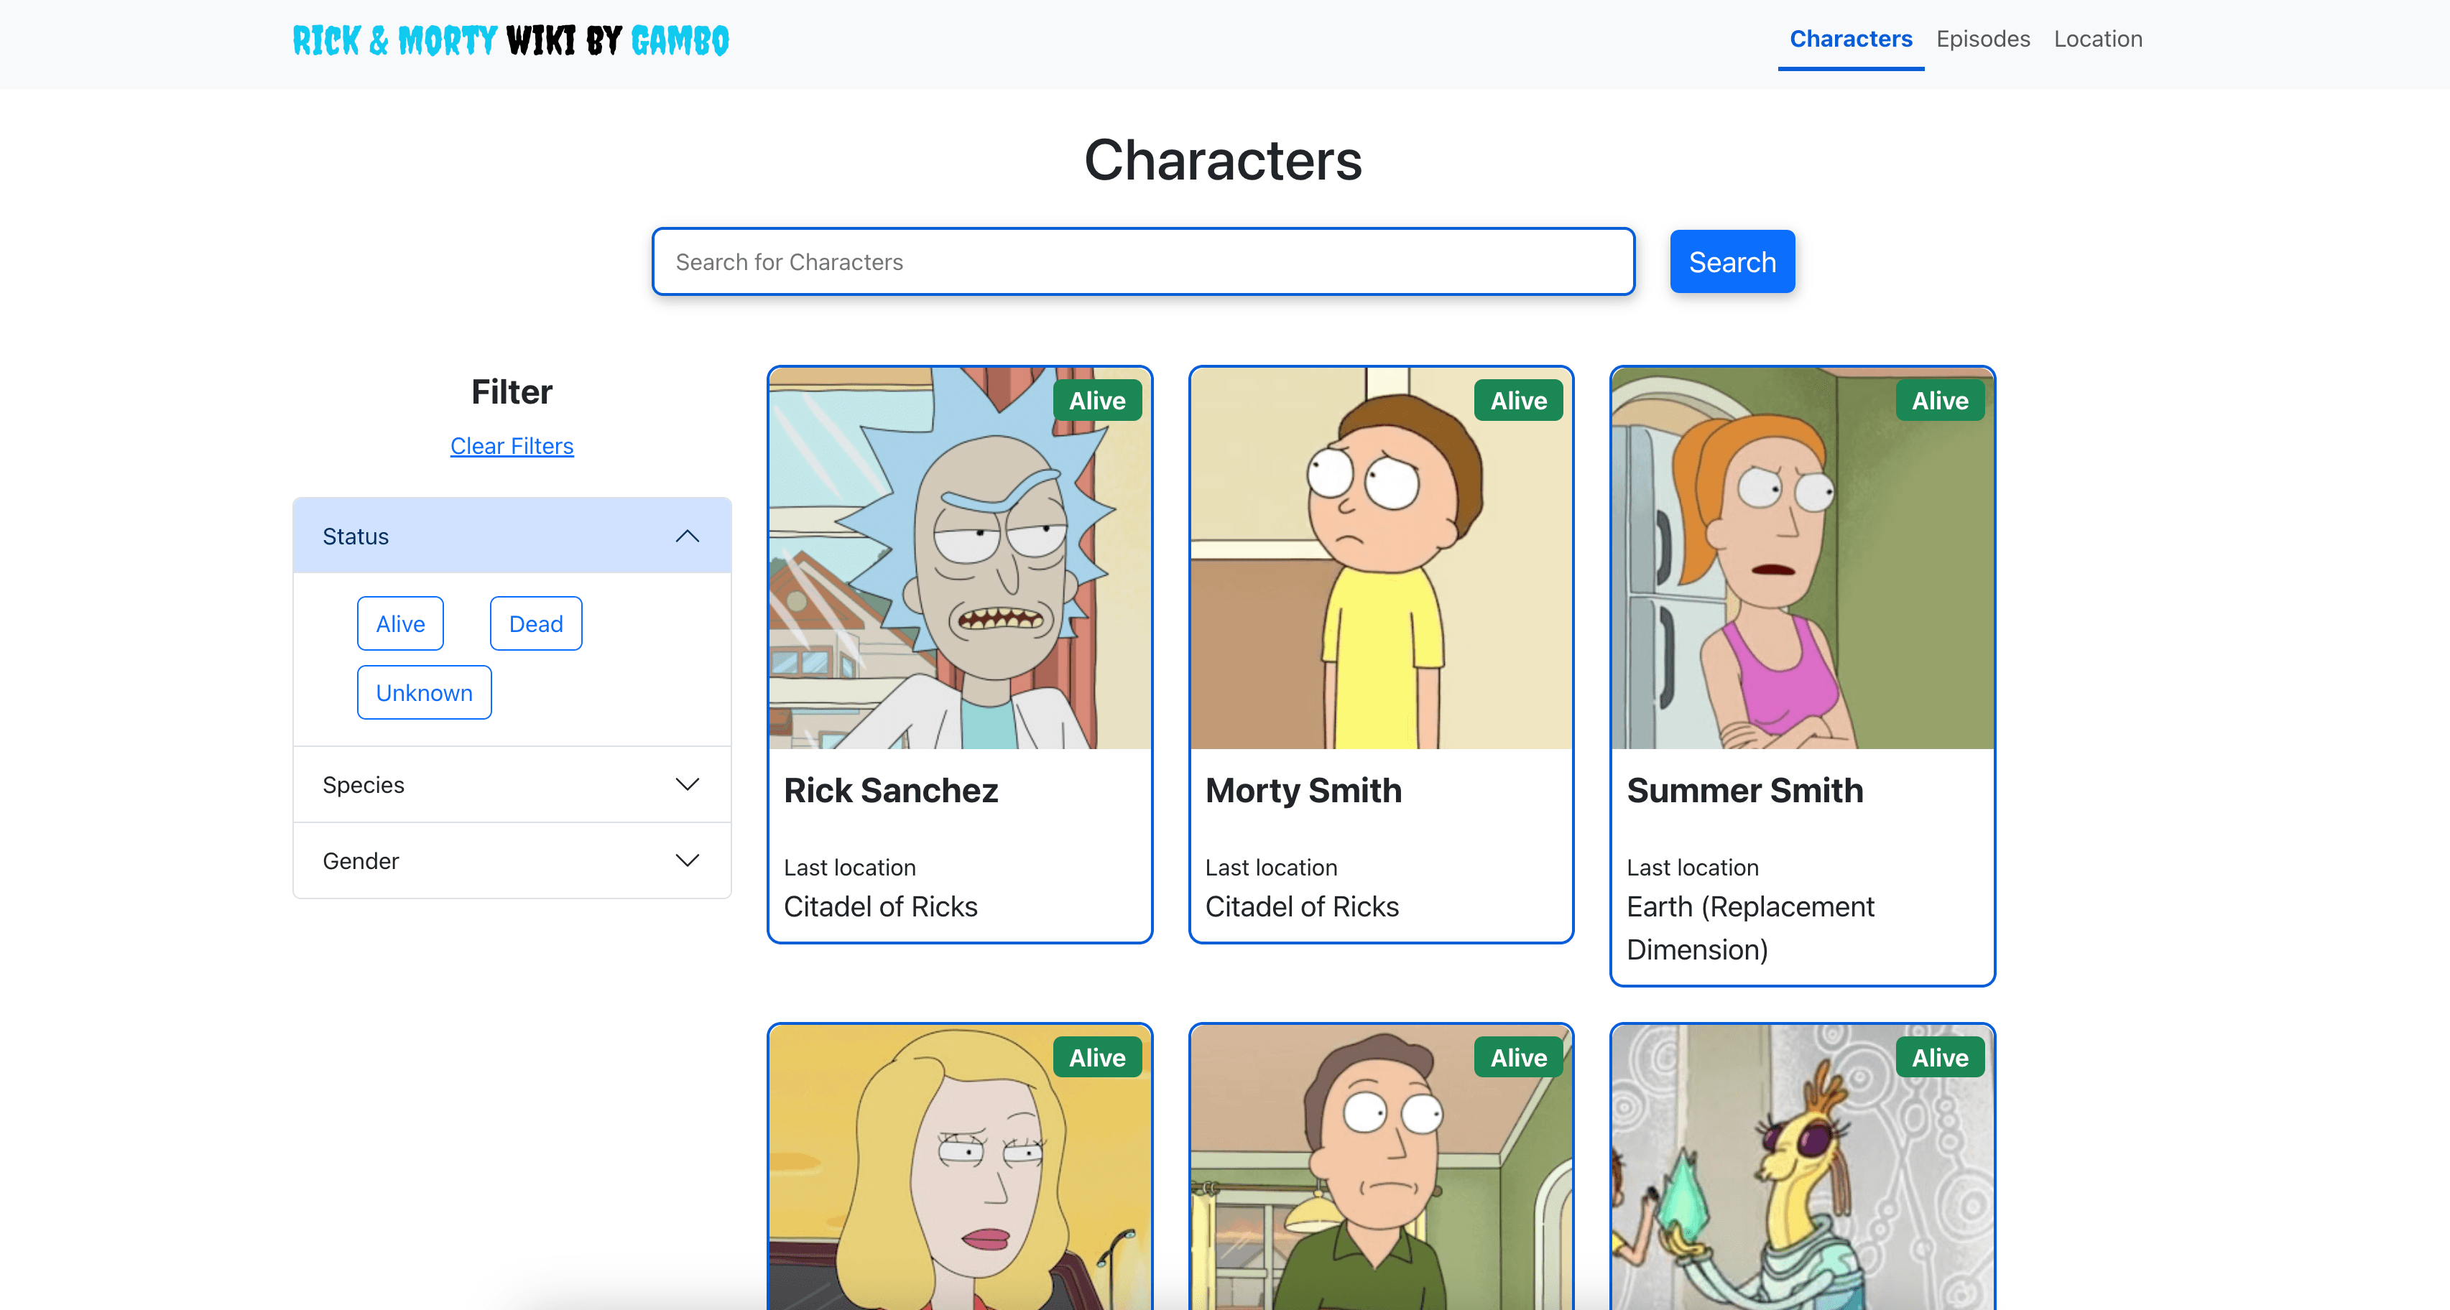This screenshot has width=2450, height=1310.
Task: Select the Dead status filter
Action: (535, 623)
